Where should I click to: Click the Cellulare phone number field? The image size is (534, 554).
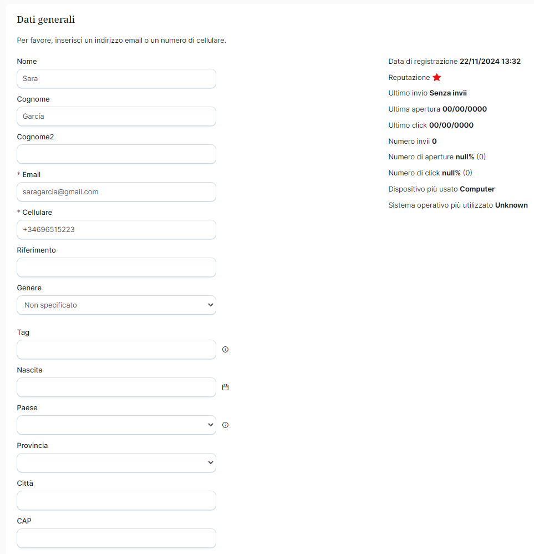116,230
